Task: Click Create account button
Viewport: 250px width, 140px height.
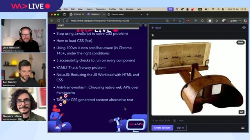Action: pos(162,128)
